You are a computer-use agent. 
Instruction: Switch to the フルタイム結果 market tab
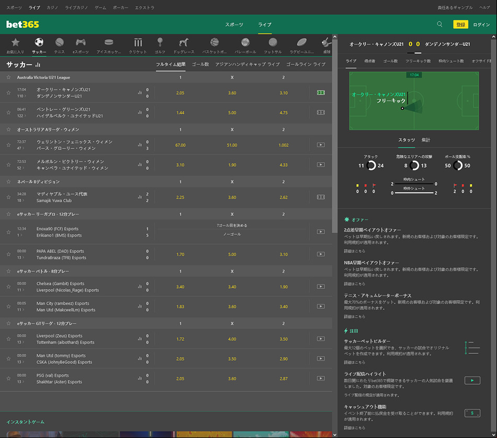(x=170, y=64)
